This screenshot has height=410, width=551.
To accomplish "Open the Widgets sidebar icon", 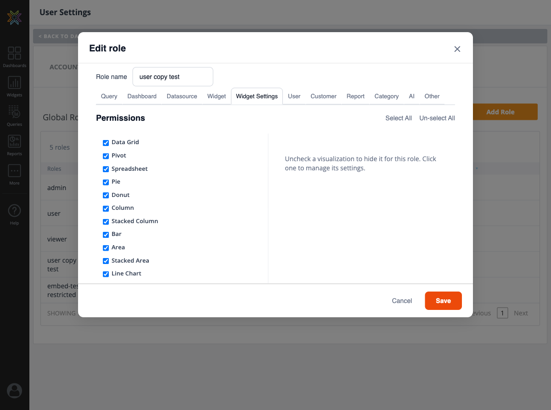I will [15, 86].
